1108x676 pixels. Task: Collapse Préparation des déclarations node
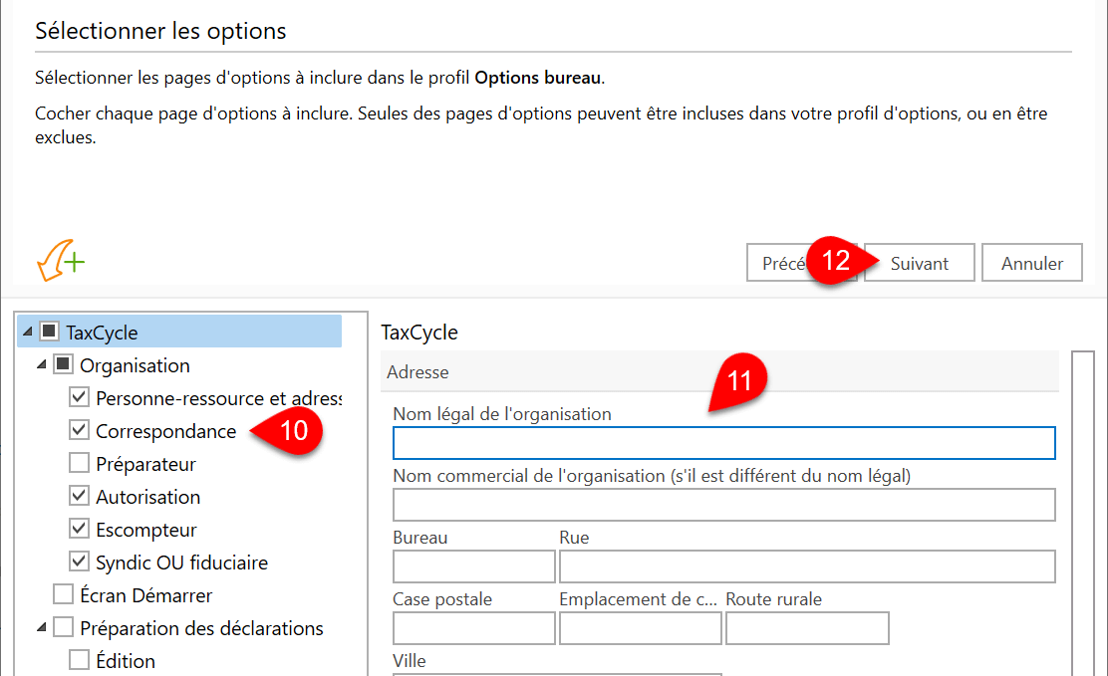coord(42,627)
